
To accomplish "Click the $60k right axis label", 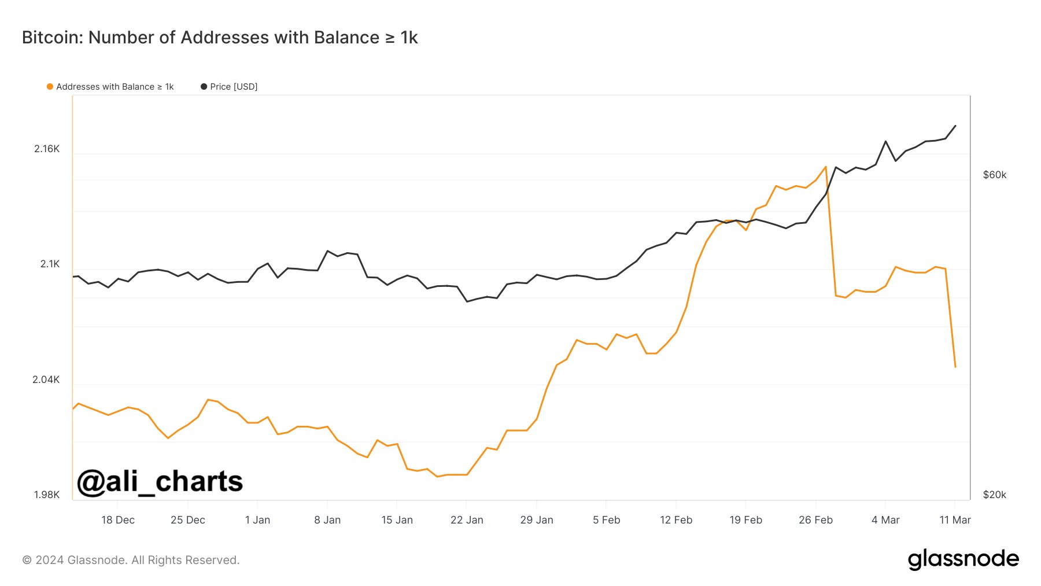I will [x=995, y=175].
